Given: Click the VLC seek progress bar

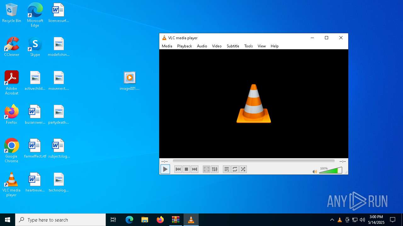Looking at the screenshot, I should pos(253,161).
